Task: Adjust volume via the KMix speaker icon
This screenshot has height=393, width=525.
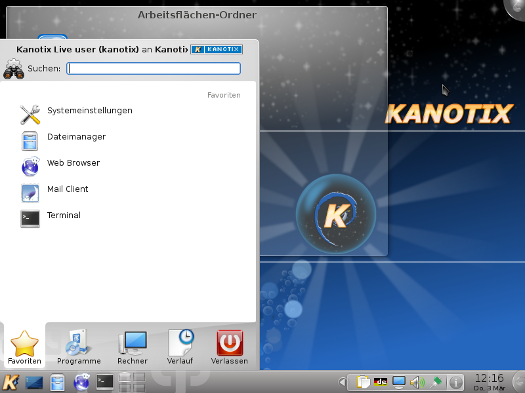Action: (x=417, y=381)
